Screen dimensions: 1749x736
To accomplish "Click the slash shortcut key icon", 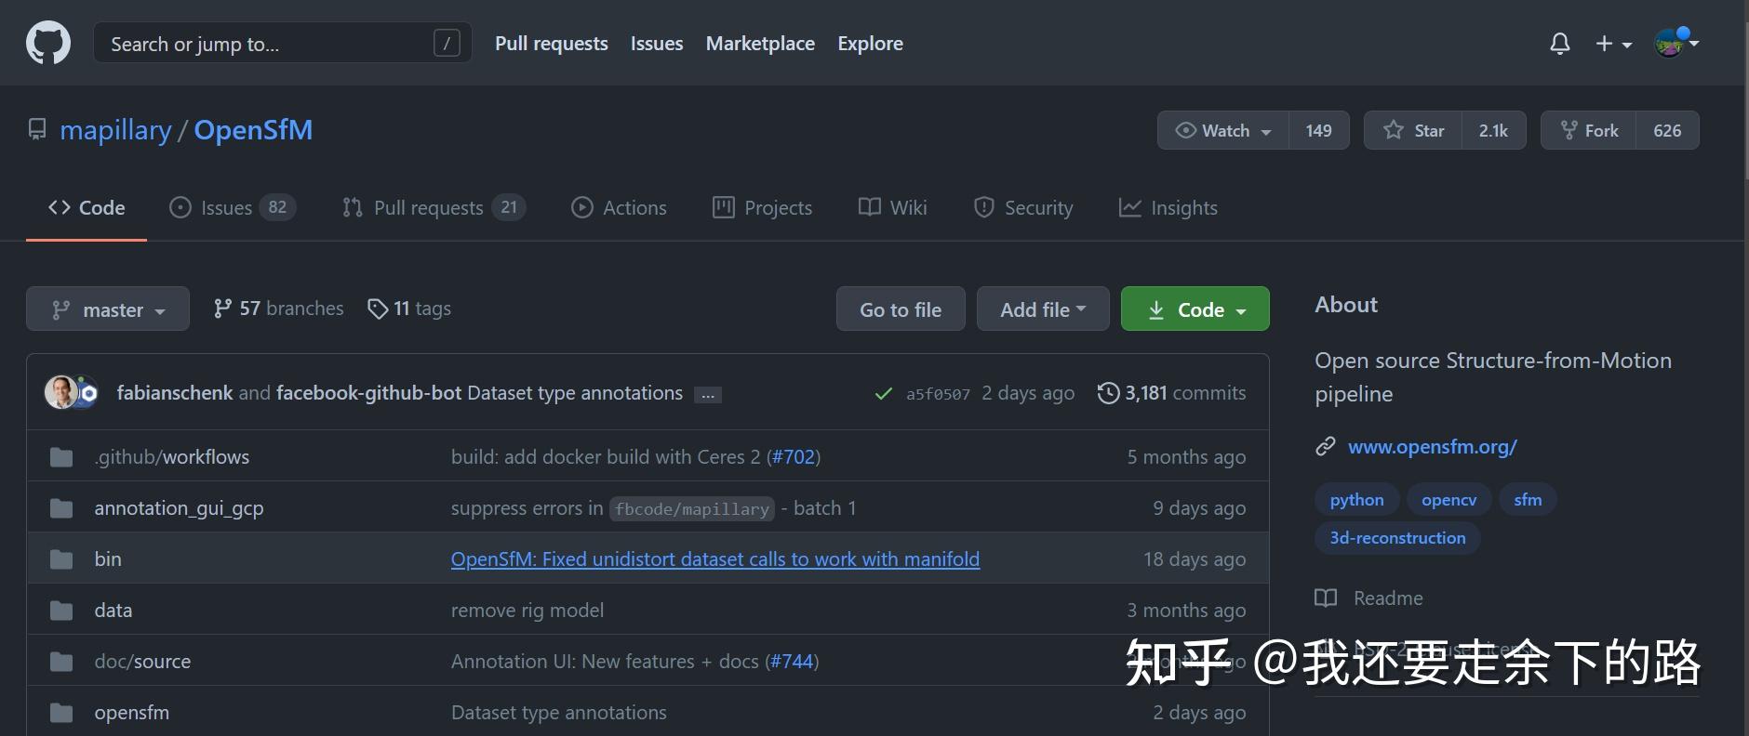I will pyautogui.click(x=447, y=43).
